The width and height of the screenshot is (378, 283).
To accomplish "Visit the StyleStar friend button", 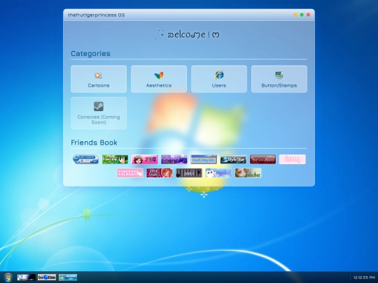I will 233,159.
